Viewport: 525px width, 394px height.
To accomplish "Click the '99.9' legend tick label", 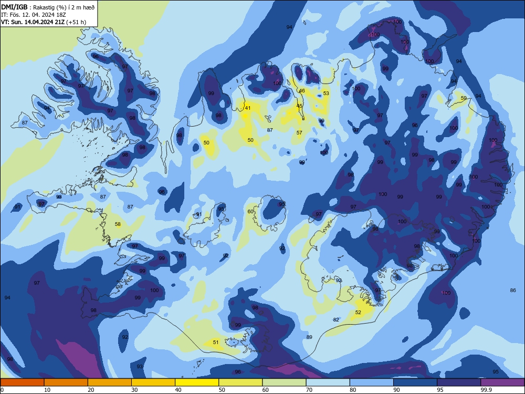I will tap(486, 390).
